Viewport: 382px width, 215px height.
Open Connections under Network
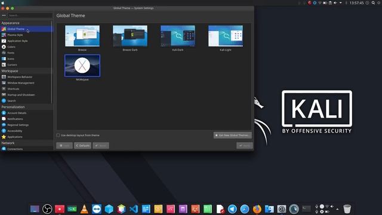tap(26, 149)
